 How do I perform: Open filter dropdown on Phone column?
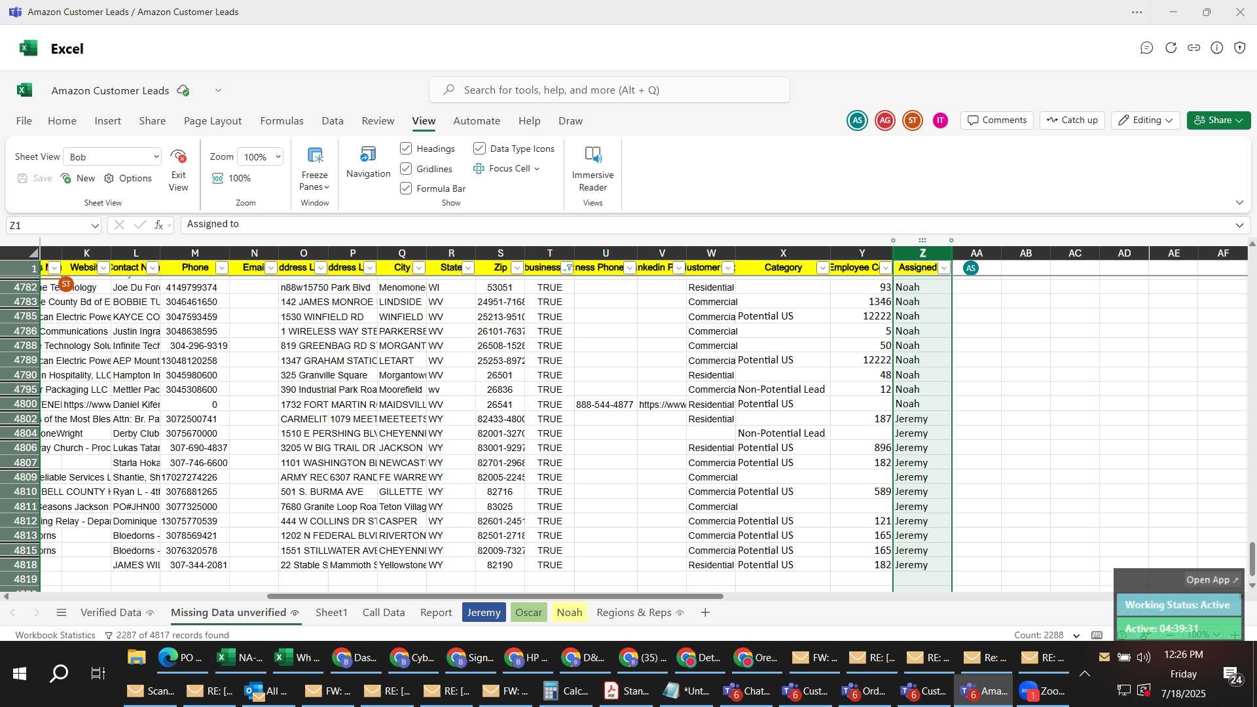point(222,268)
